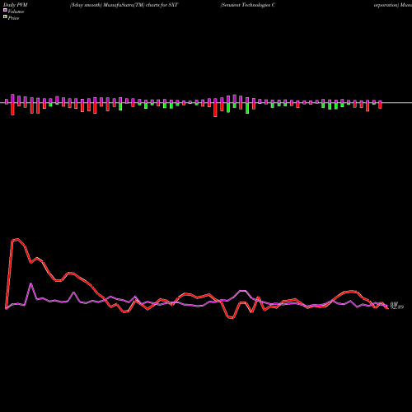Select the 'Volume' legend label
412x412 pixels.
coord(16,12)
